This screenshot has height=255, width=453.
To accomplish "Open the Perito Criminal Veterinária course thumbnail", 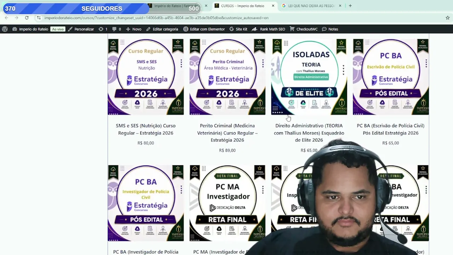I will pyautogui.click(x=227, y=77).
